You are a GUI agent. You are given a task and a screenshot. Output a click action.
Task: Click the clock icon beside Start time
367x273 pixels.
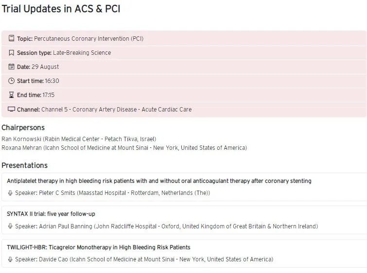12,81
